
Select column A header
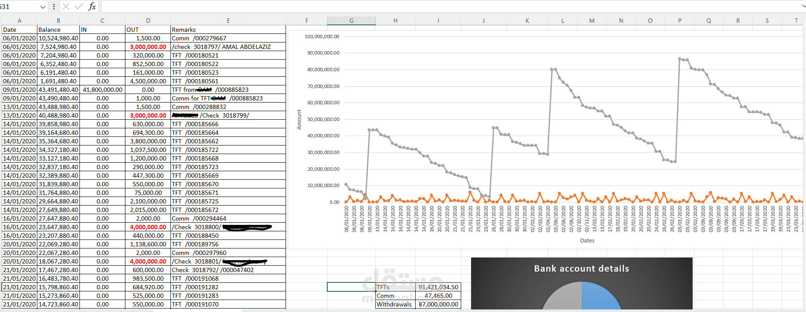coord(19,21)
